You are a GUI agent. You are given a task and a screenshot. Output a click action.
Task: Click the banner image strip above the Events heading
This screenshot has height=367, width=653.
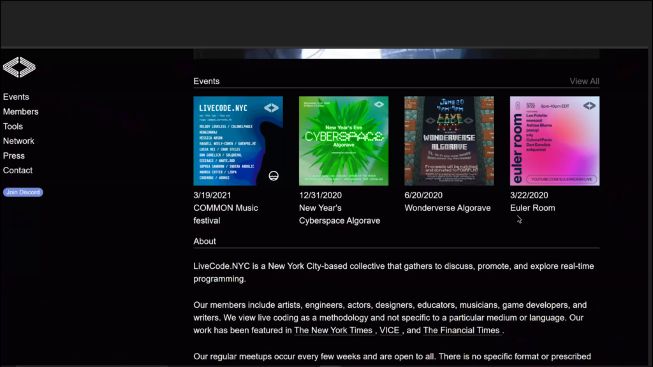(x=397, y=54)
